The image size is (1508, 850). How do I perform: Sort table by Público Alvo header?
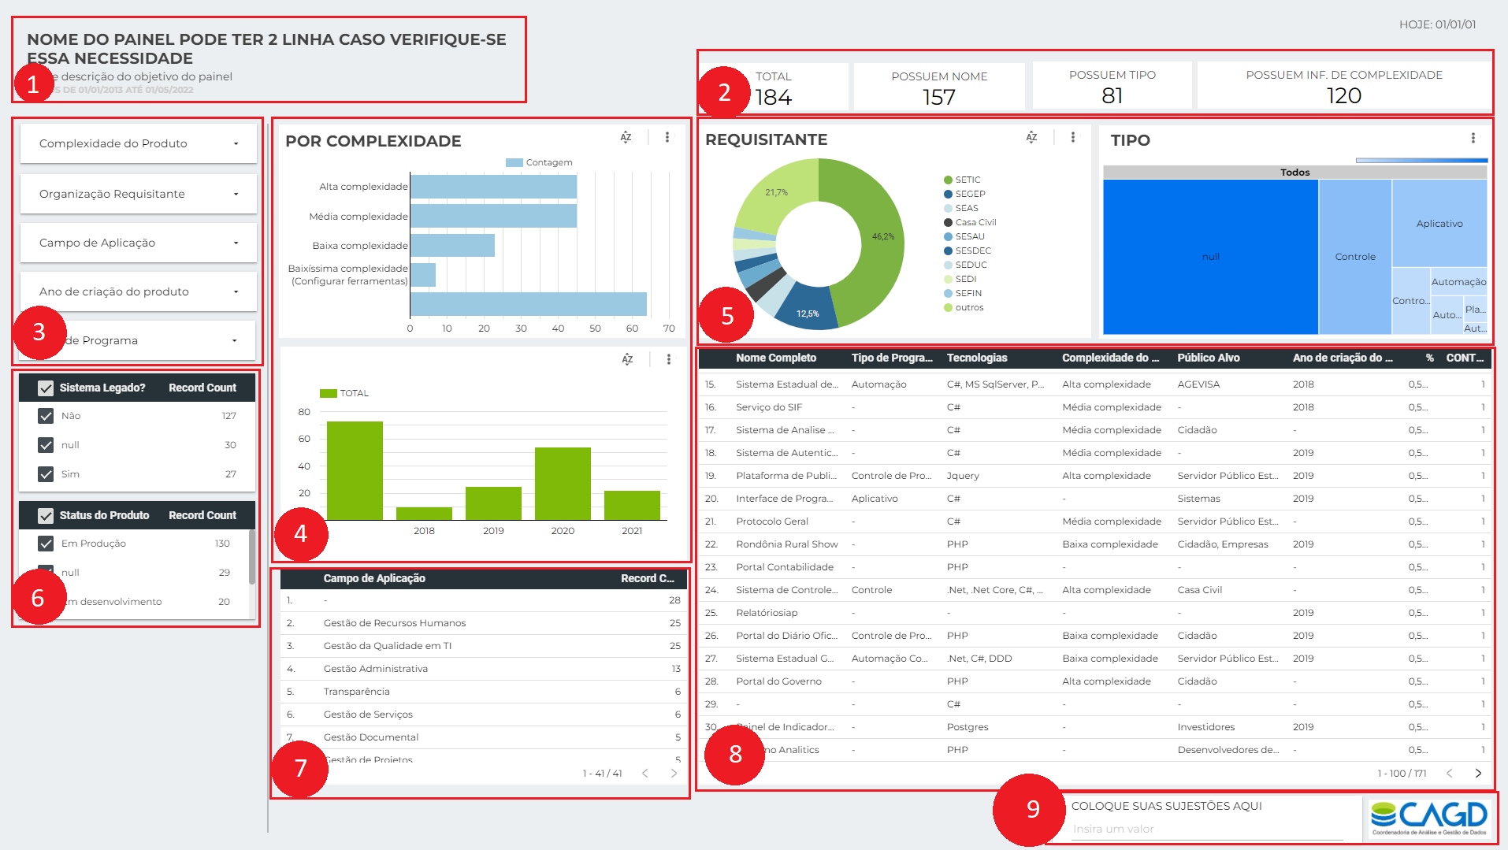[1209, 358]
